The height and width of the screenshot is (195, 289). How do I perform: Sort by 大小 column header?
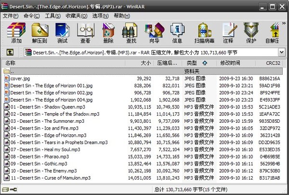(139, 63)
